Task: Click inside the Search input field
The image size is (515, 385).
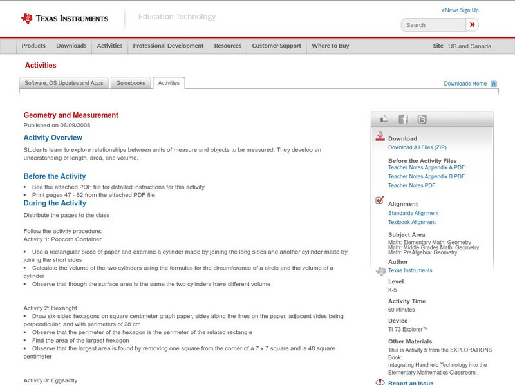Action: tap(433, 25)
